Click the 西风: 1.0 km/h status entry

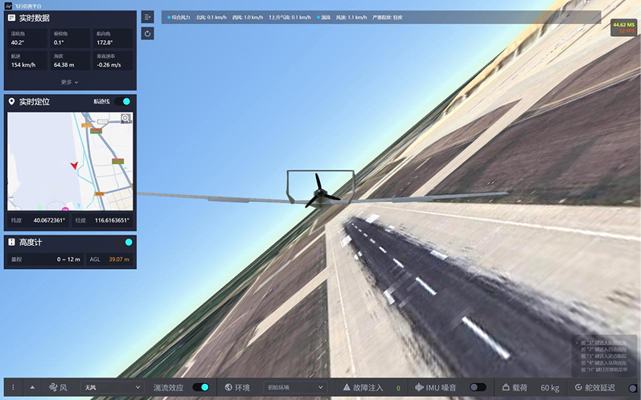click(248, 18)
